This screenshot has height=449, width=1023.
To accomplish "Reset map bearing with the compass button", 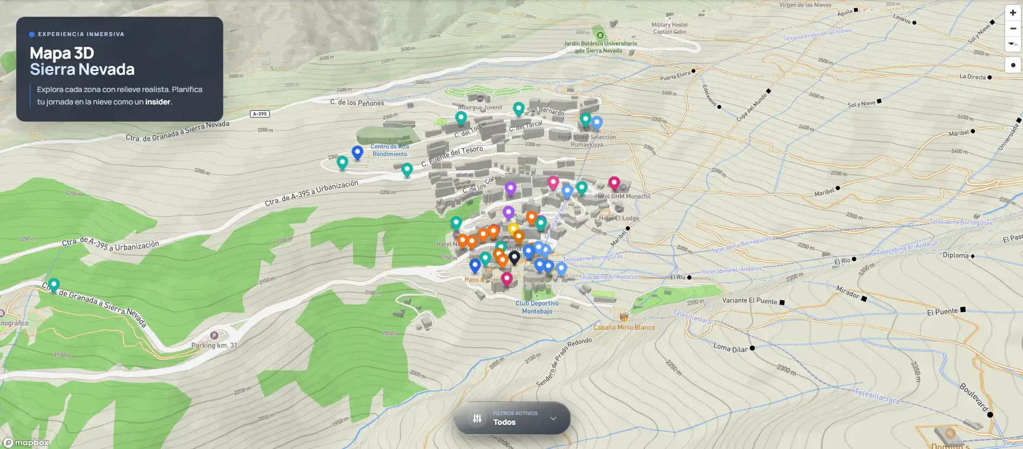I will (x=1013, y=44).
